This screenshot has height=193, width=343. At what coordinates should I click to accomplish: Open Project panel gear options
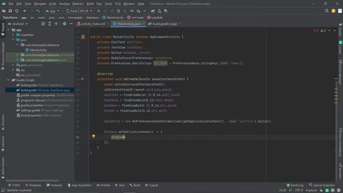pyautogui.click(x=64, y=24)
